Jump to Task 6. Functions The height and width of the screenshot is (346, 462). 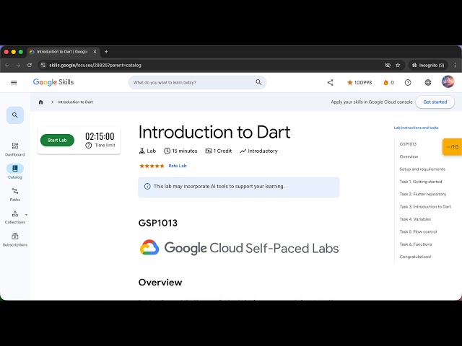(416, 244)
